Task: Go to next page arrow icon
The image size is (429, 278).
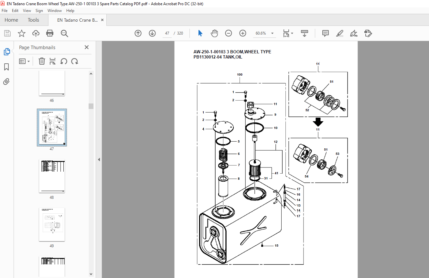Action: point(152,33)
